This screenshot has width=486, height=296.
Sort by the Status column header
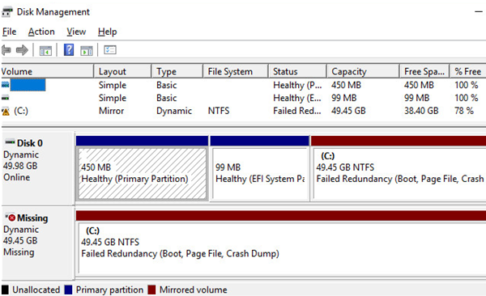(297, 71)
